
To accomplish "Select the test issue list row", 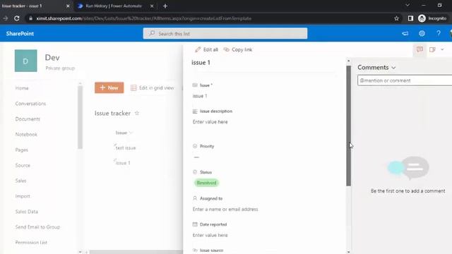I will [126, 147].
